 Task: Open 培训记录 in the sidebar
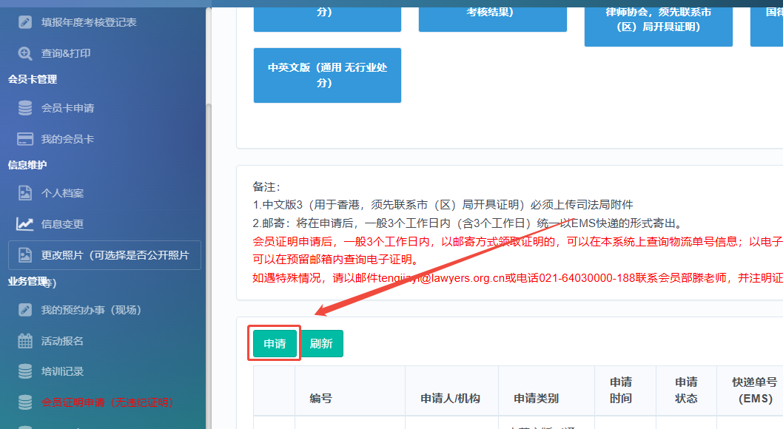point(62,371)
